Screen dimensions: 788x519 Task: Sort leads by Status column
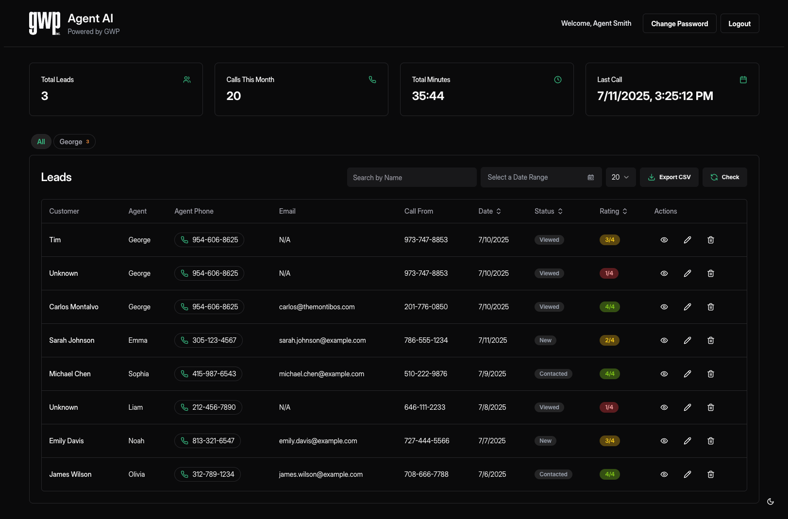[x=548, y=211]
